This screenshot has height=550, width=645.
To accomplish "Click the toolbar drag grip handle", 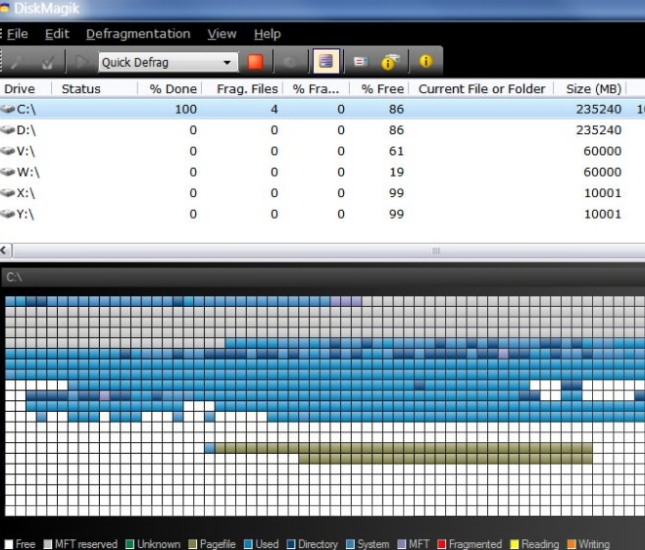I will pos(1,62).
